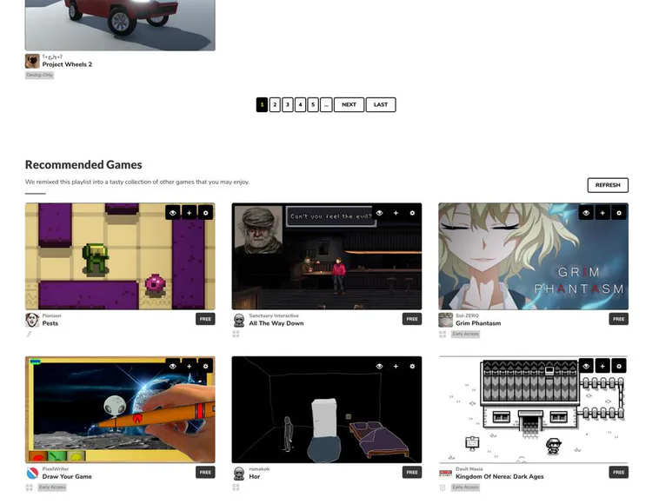Toggle eye icon on All The Way Down
652x504 pixels.
pos(379,213)
